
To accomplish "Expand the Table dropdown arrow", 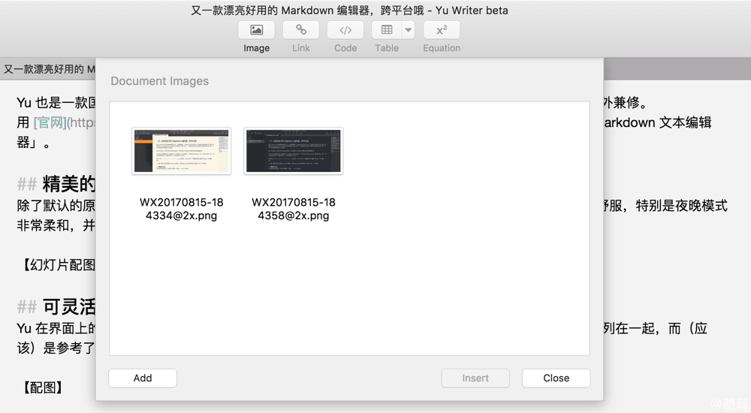I will [408, 30].
